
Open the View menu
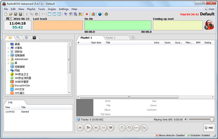point(21,9)
